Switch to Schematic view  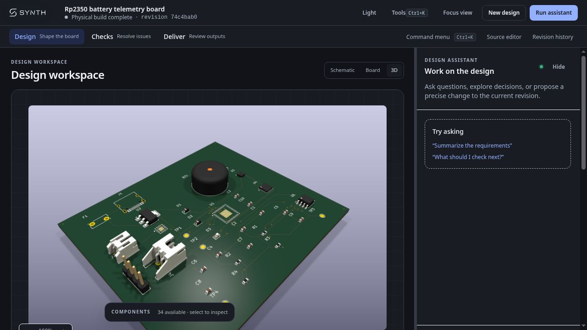(x=343, y=70)
